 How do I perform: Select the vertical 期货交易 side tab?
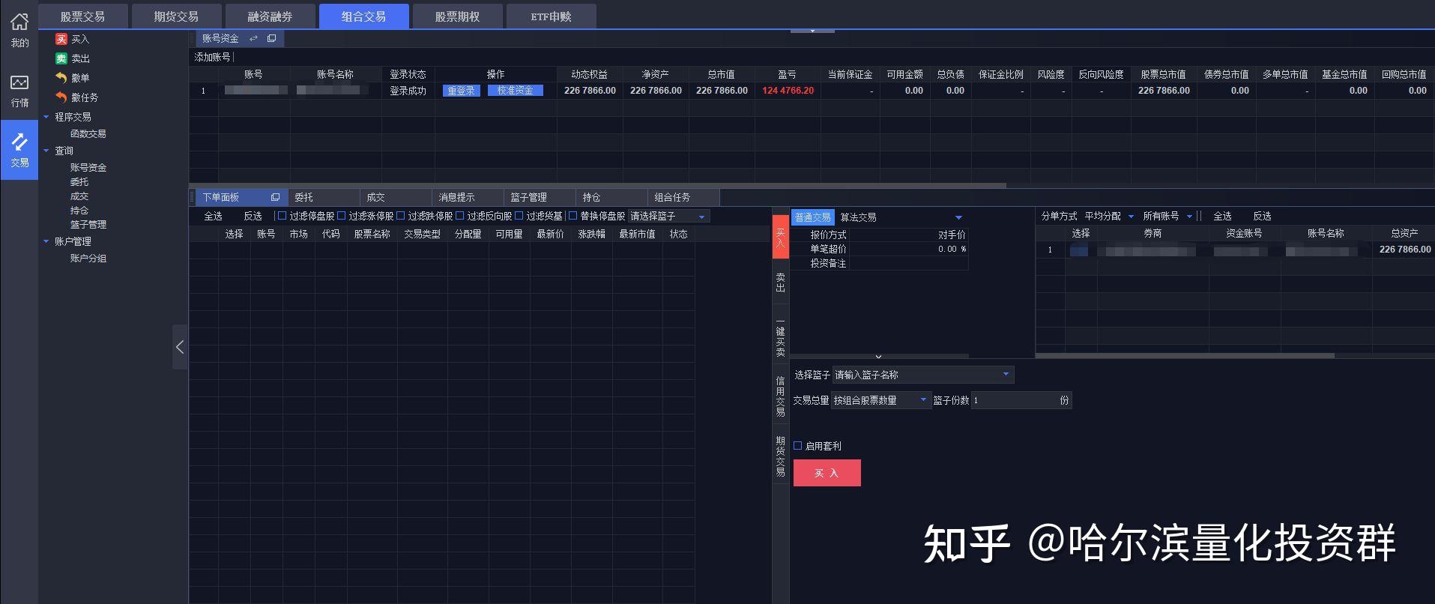pyautogui.click(x=780, y=456)
